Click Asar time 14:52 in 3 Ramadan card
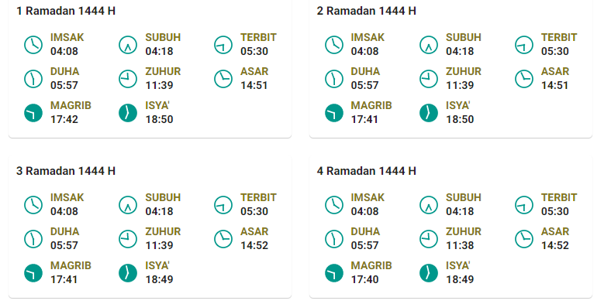 254,245
